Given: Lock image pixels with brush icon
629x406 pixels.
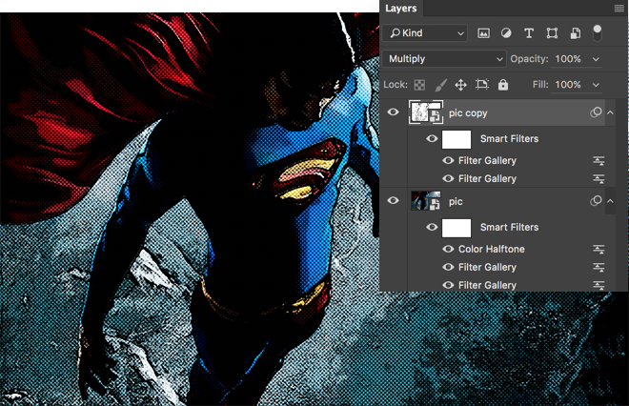Looking at the screenshot, I should [x=439, y=85].
